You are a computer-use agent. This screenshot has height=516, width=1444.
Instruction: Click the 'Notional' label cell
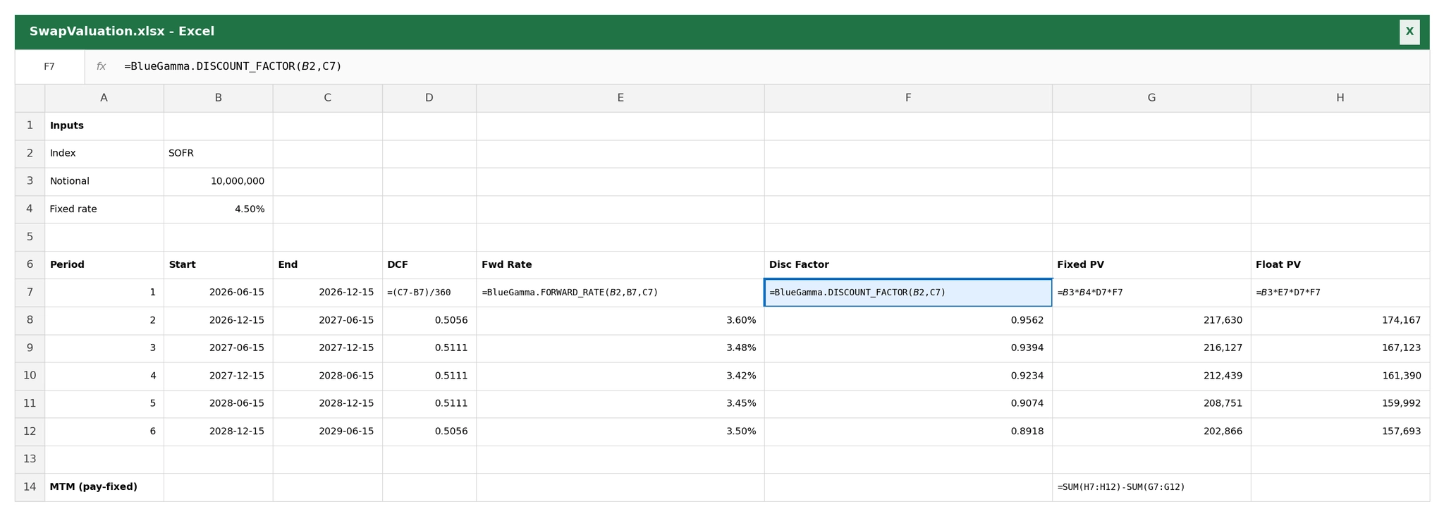pyautogui.click(x=104, y=182)
